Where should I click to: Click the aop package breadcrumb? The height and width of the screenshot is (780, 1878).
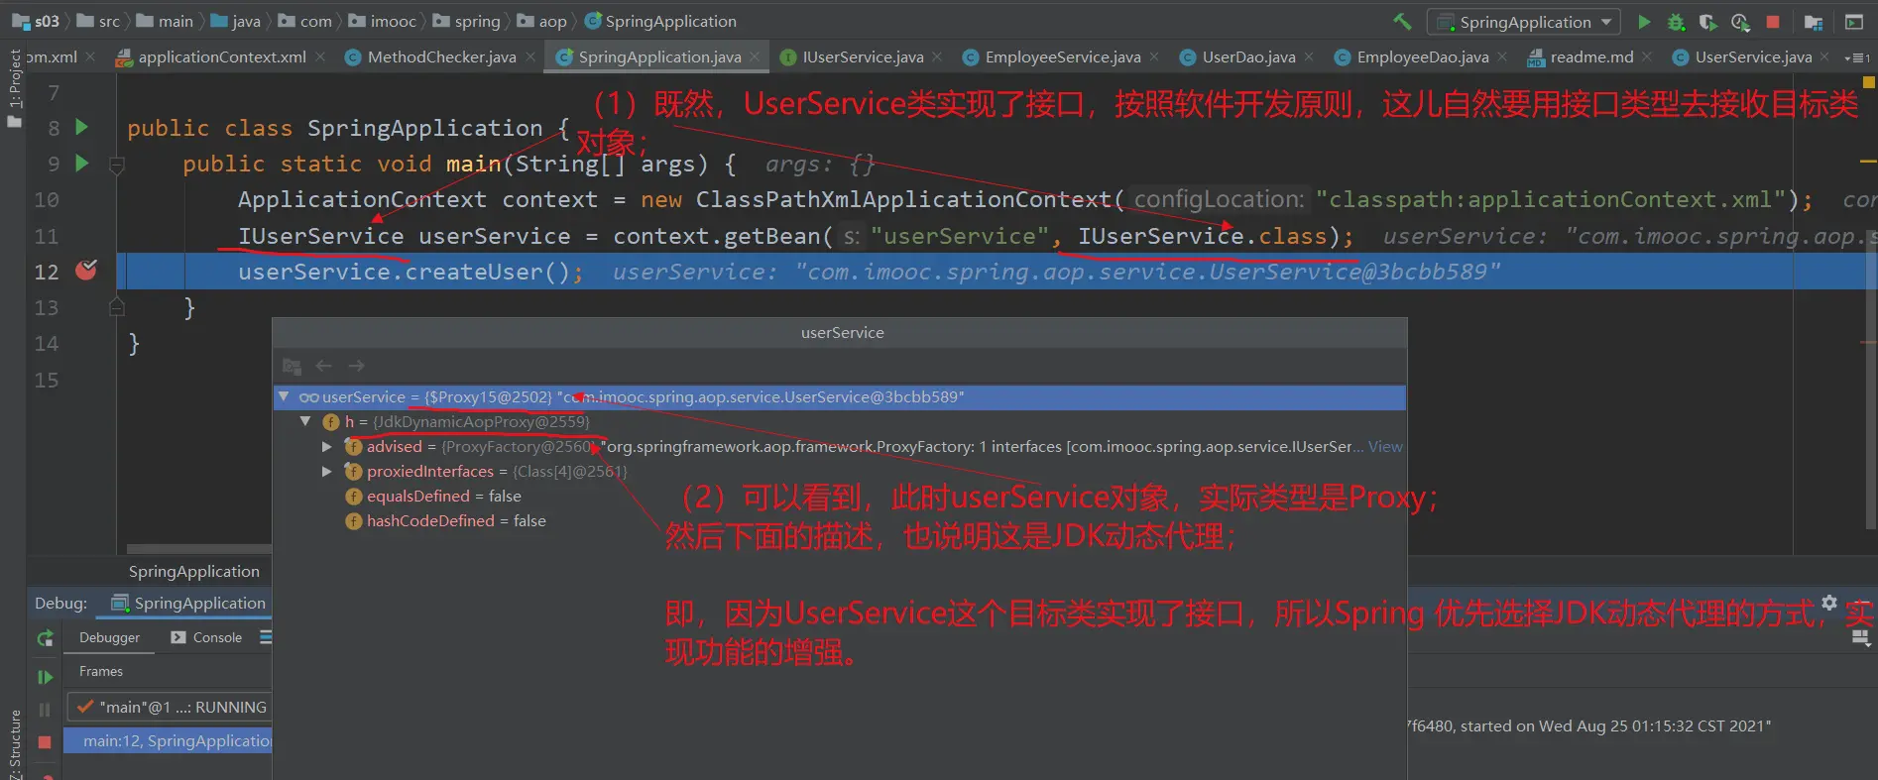pyautogui.click(x=542, y=21)
